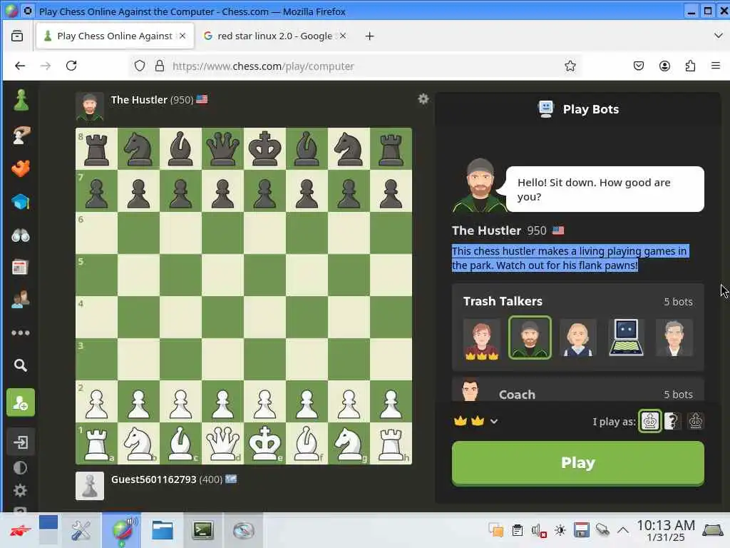Viewport: 730px width, 548px height.
Task: Open the search magnifier in sidebar
Action: pyautogui.click(x=21, y=365)
